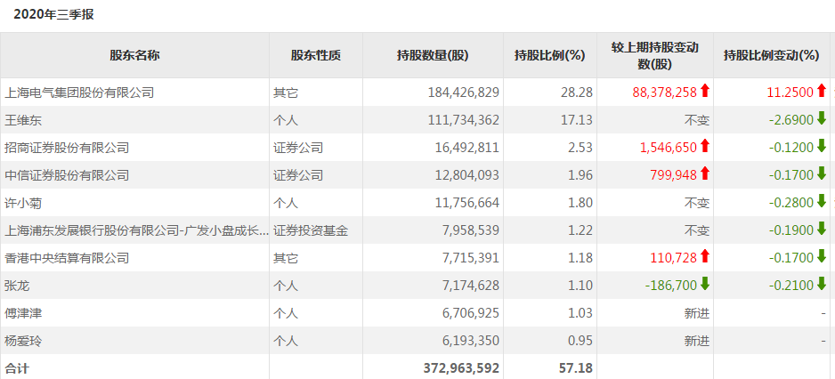
Task: Click the 持股数量(股) column header
Action: pyautogui.click(x=433, y=55)
